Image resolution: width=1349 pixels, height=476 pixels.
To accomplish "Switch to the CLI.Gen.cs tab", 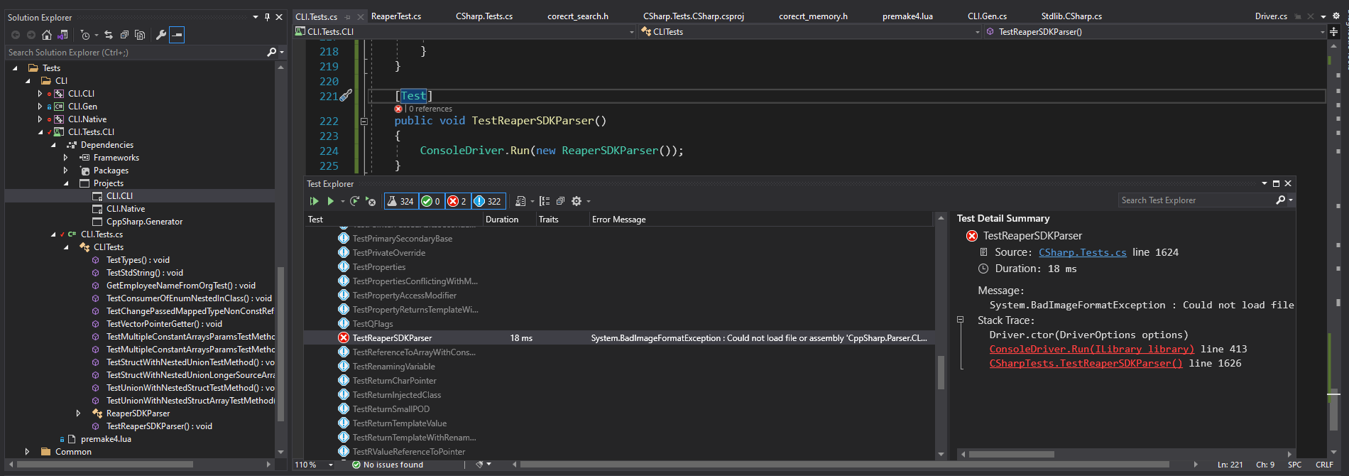I will tap(987, 16).
